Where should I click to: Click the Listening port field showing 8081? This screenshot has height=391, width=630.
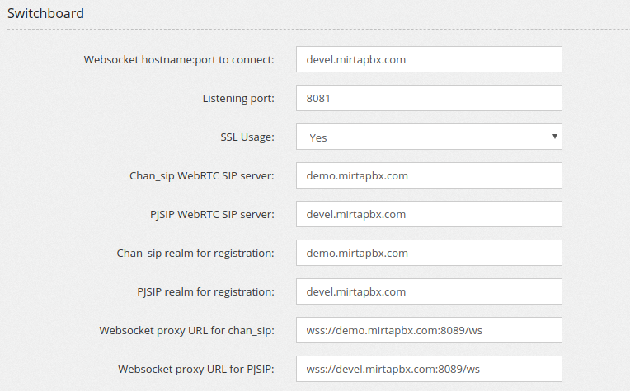(x=429, y=98)
